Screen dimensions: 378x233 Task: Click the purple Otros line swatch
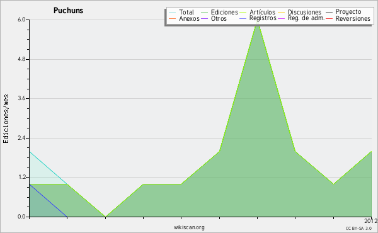click(204, 18)
